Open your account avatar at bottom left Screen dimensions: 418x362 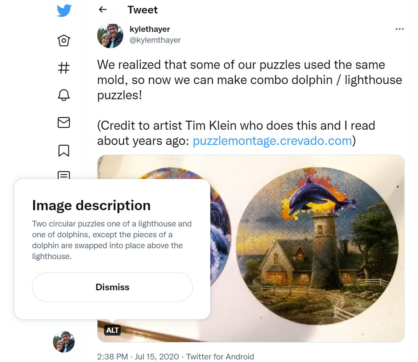pos(64,342)
